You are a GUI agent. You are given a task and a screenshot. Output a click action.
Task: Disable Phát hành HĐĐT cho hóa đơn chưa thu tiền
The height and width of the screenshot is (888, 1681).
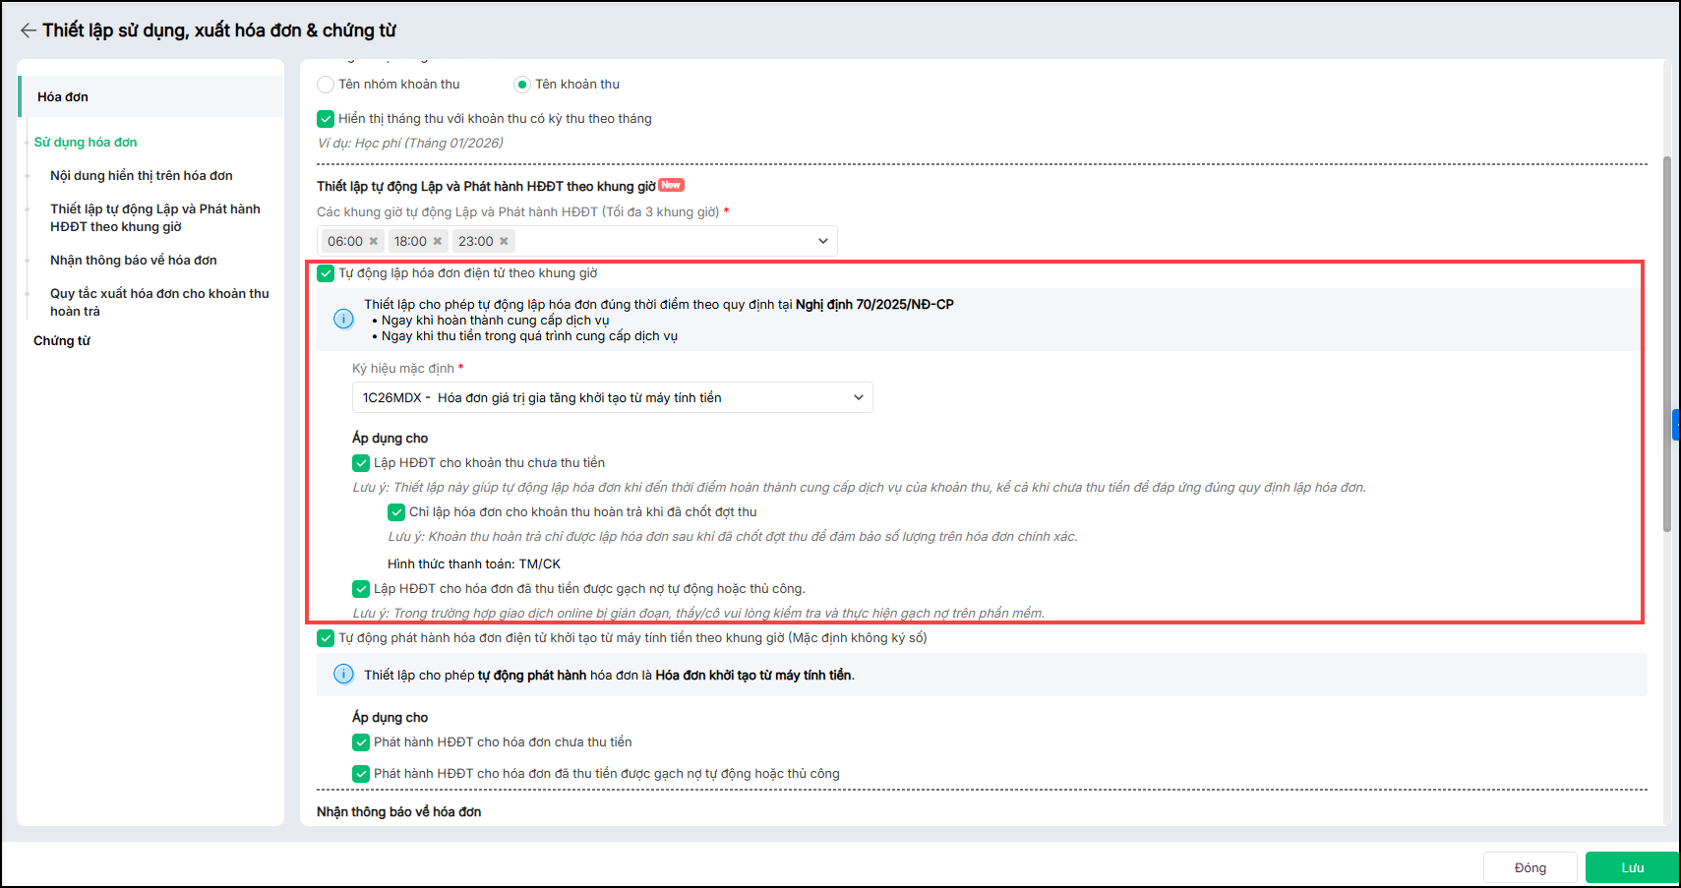[361, 742]
